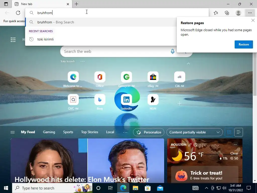Switch to the Top Stories tab
This screenshot has height=193, width=257.
pos(90,132)
